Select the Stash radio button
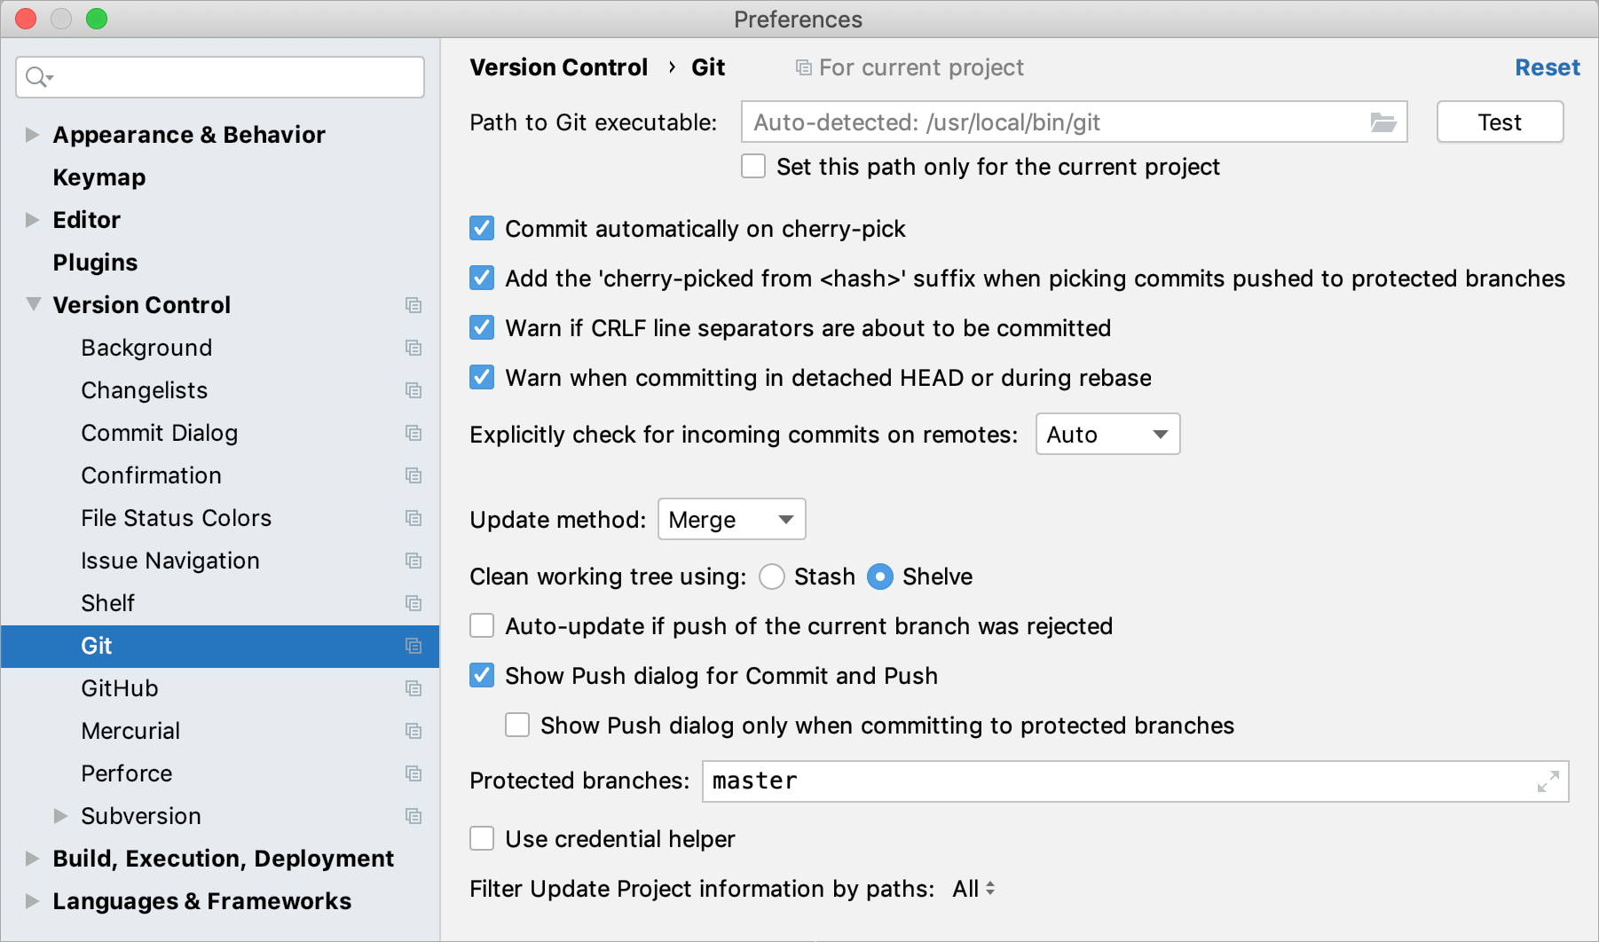1599x942 pixels. pos(772,577)
